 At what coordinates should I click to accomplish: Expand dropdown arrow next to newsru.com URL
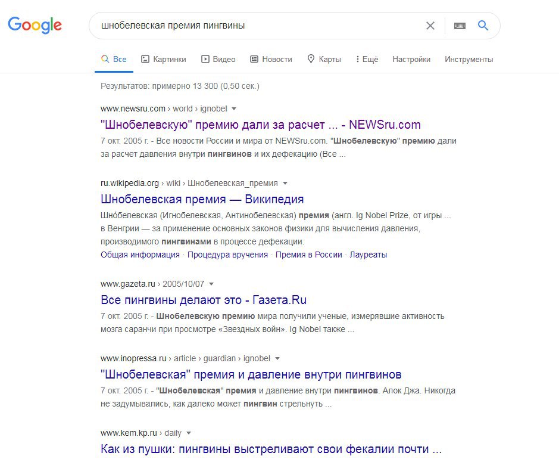point(234,108)
